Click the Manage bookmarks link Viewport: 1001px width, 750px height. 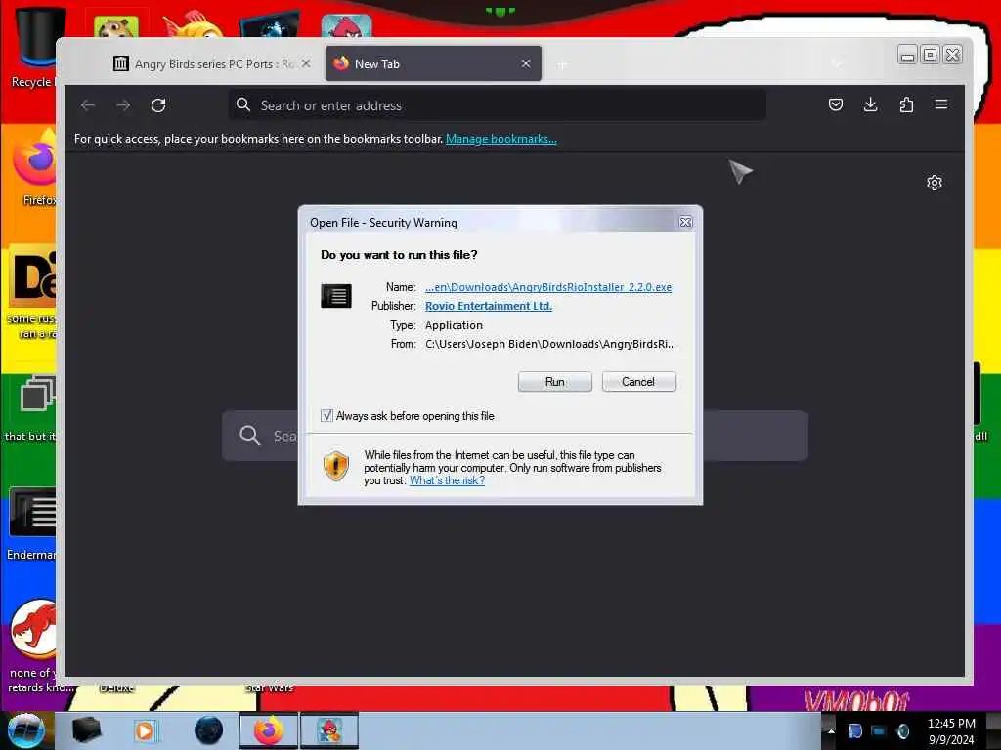(x=501, y=139)
